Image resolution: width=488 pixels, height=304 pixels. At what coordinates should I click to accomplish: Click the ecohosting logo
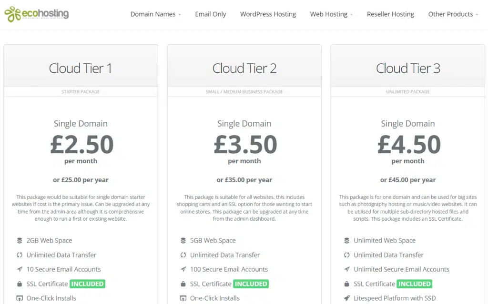(36, 14)
